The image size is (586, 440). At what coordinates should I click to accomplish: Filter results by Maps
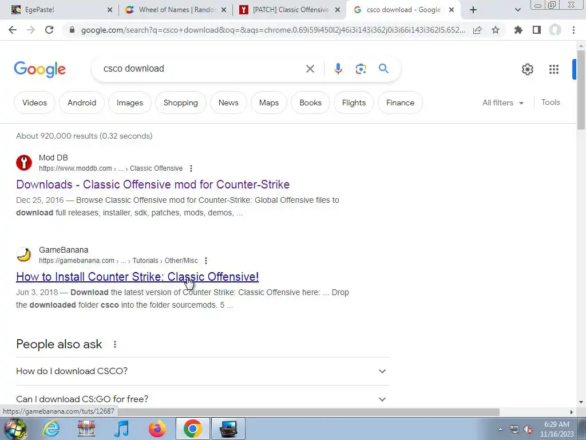(269, 103)
